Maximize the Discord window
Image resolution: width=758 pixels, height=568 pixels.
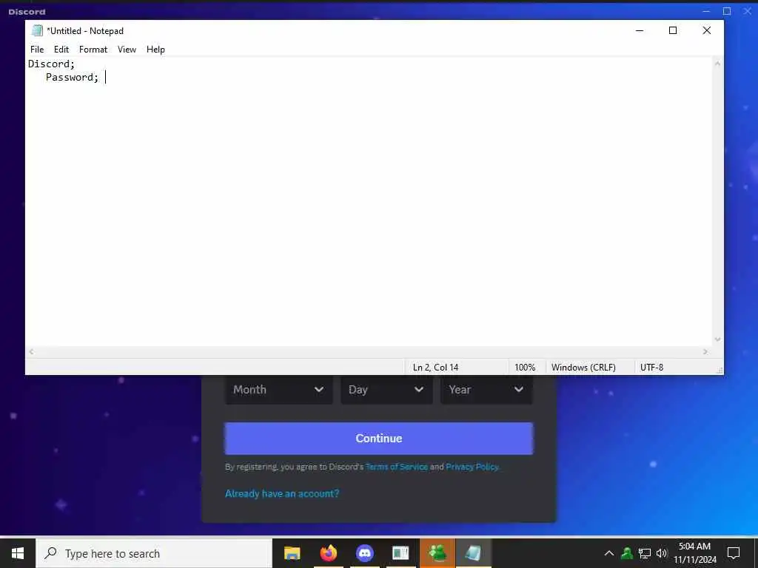coord(727,11)
